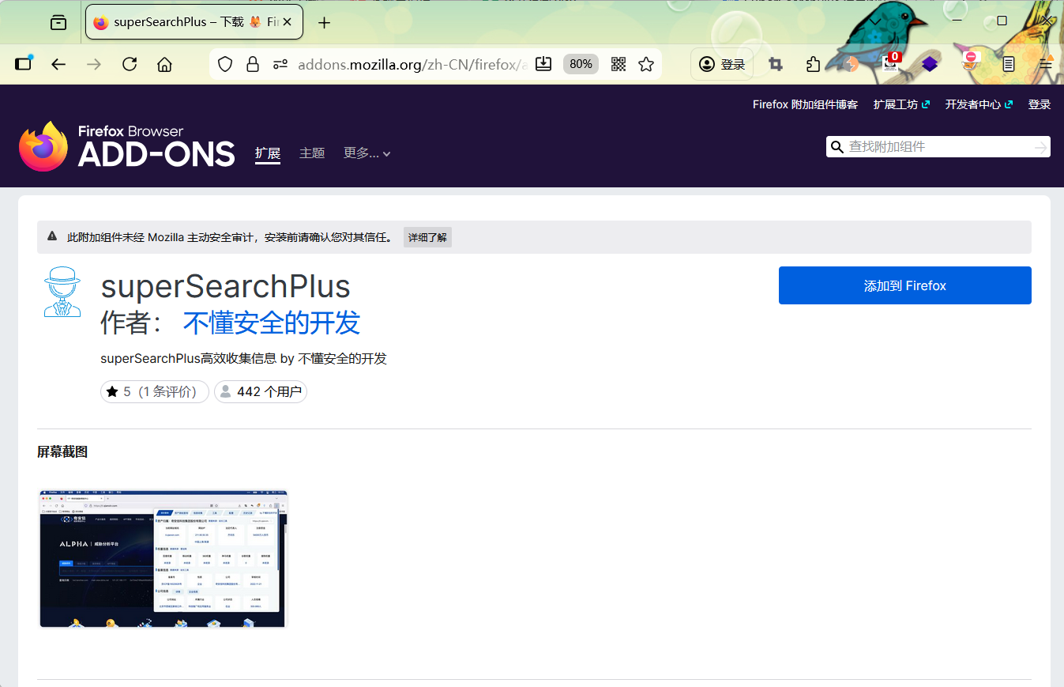This screenshot has width=1064, height=687.
Task: Click the address bar URL text
Action: point(411,64)
